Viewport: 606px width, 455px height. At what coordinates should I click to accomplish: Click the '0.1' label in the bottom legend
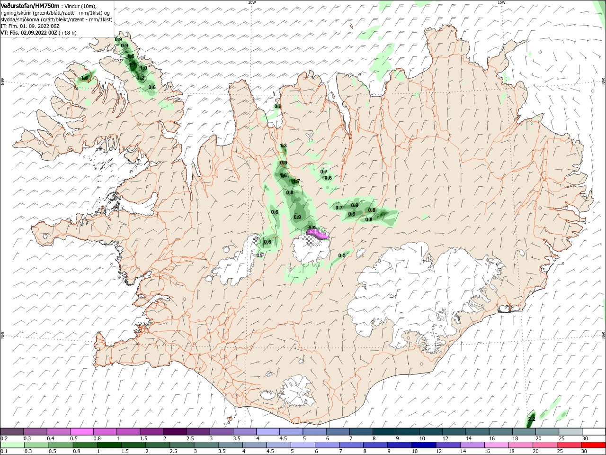click(4, 452)
